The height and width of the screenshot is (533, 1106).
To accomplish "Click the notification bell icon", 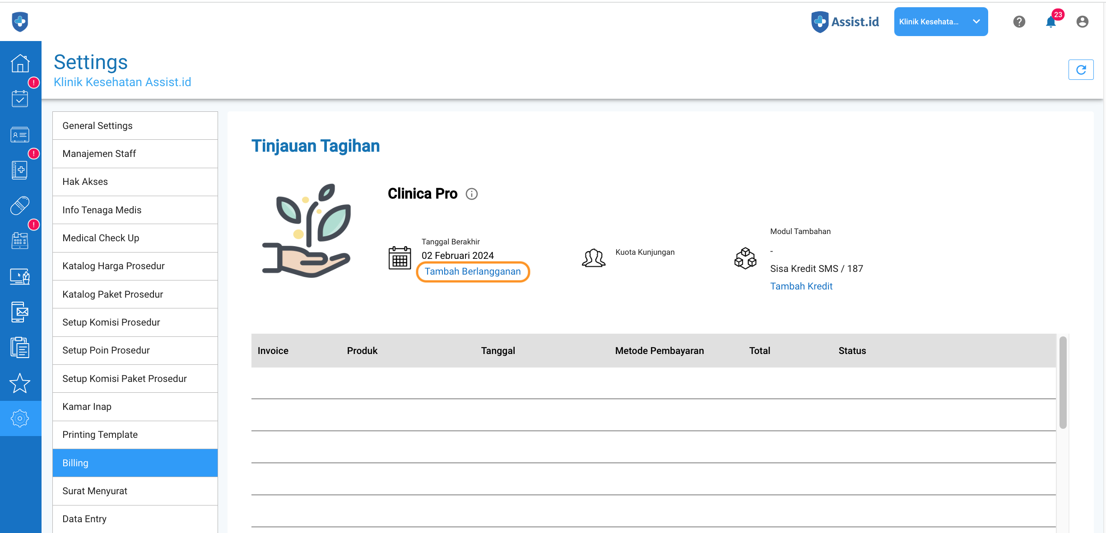I will (x=1050, y=22).
